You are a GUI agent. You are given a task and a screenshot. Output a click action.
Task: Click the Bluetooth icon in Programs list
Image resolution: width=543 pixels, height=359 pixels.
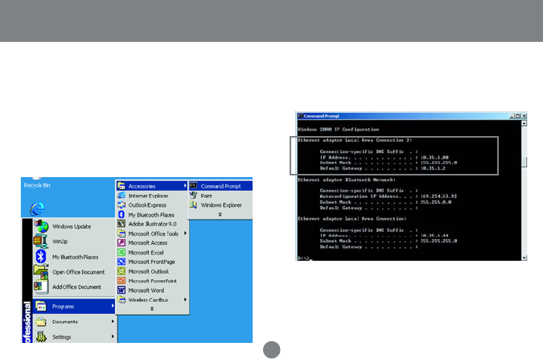tap(121, 214)
